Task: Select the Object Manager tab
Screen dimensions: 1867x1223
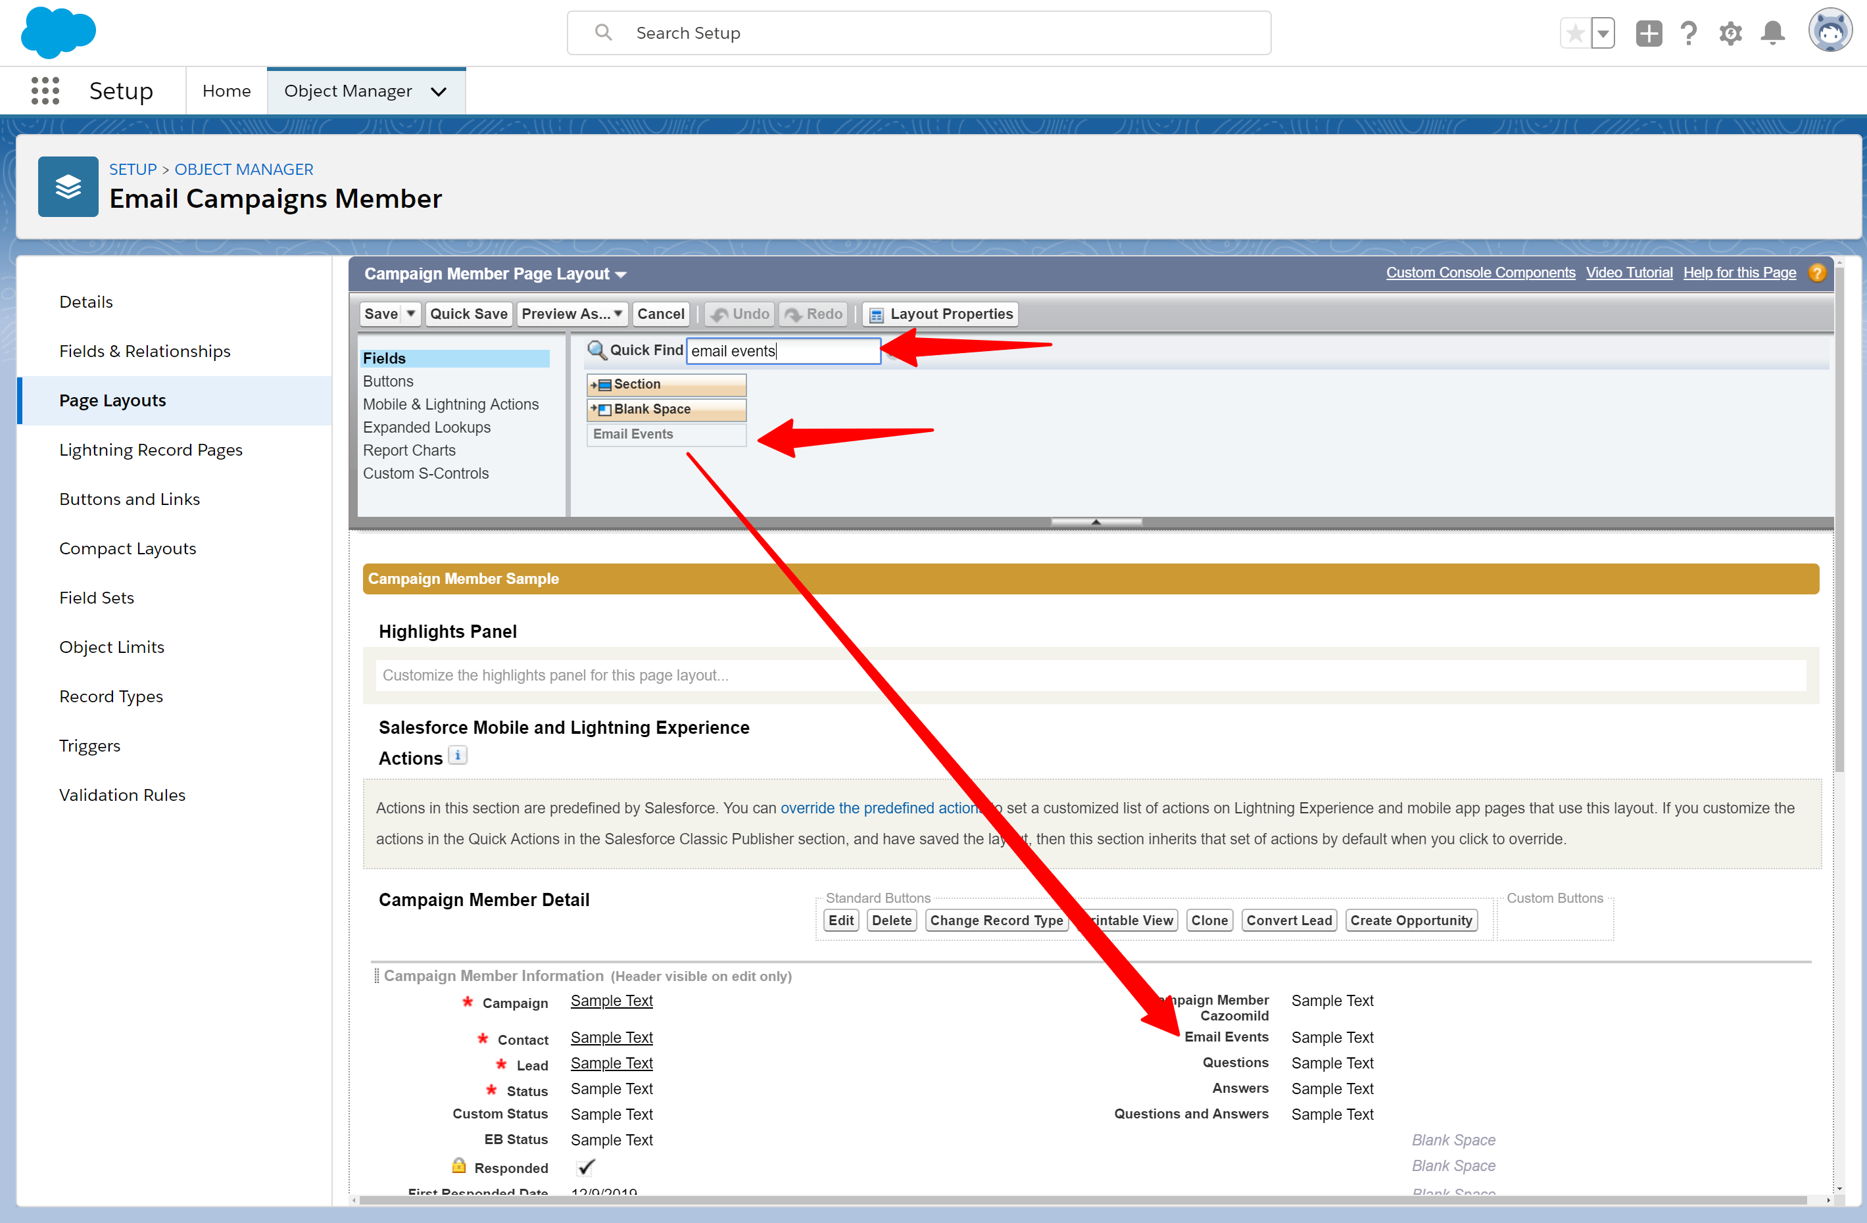Action: tap(349, 91)
